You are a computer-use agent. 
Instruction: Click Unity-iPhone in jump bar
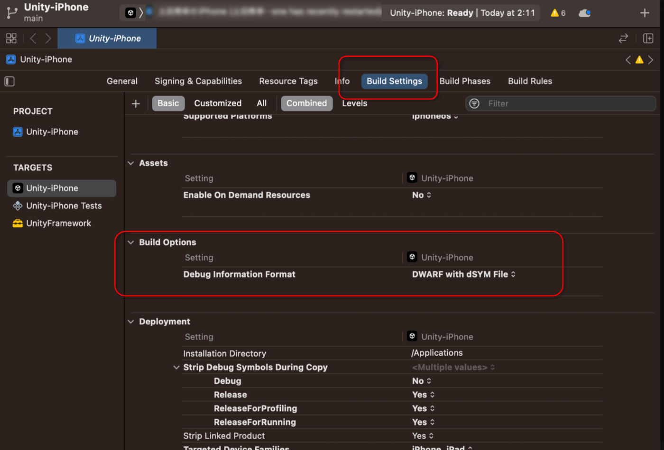click(46, 59)
